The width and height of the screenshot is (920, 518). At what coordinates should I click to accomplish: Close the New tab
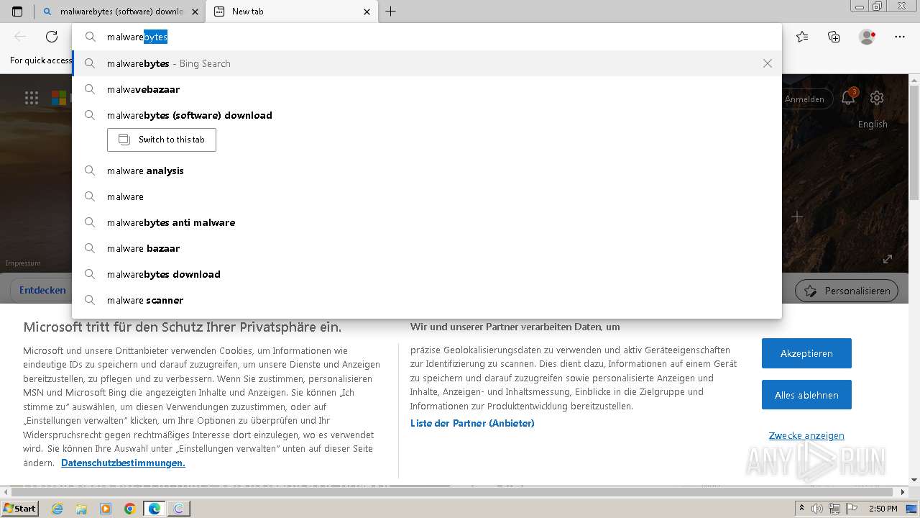tap(367, 12)
